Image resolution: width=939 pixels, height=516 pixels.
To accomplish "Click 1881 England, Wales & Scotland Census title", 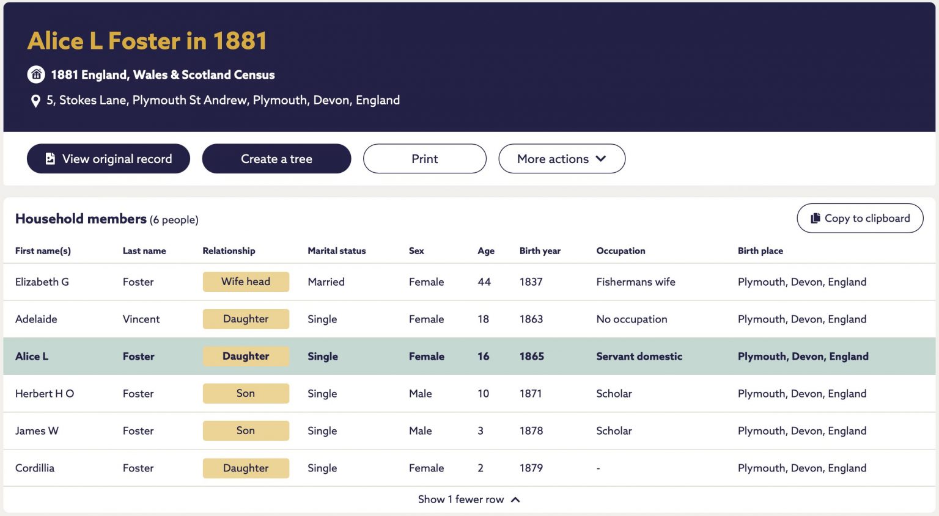I will tap(163, 74).
